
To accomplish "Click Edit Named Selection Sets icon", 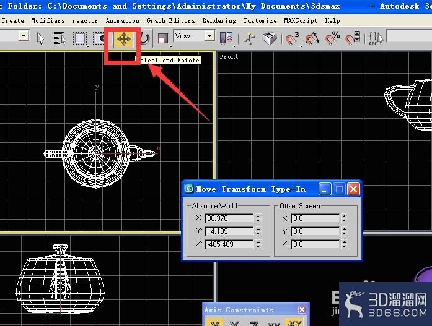I will [376, 38].
